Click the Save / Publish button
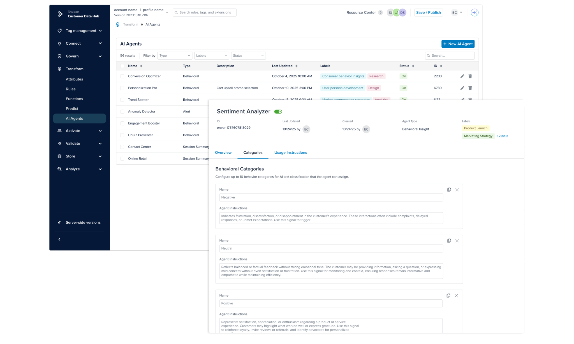574x344 pixels. pyautogui.click(x=429, y=13)
